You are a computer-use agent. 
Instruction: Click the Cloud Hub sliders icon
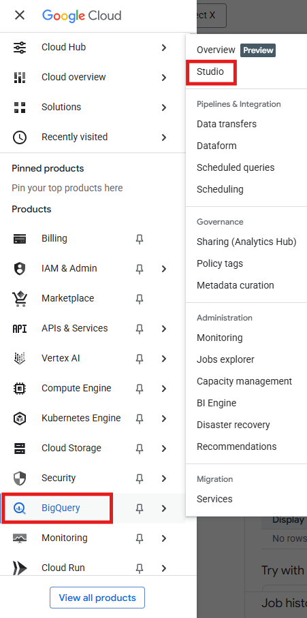coord(19,47)
